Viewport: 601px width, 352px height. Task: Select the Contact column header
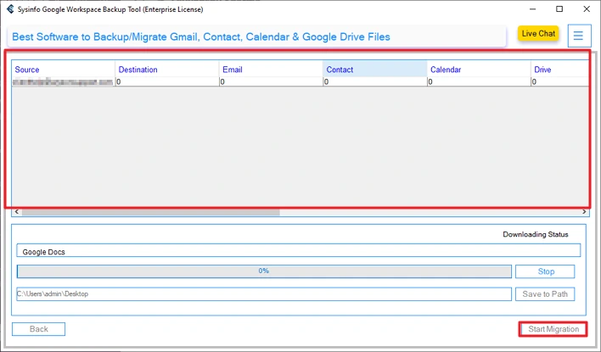[x=375, y=70]
